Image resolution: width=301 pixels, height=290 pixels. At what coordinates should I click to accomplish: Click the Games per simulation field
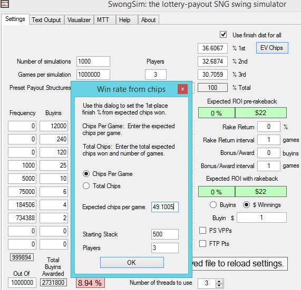[x=93, y=75]
